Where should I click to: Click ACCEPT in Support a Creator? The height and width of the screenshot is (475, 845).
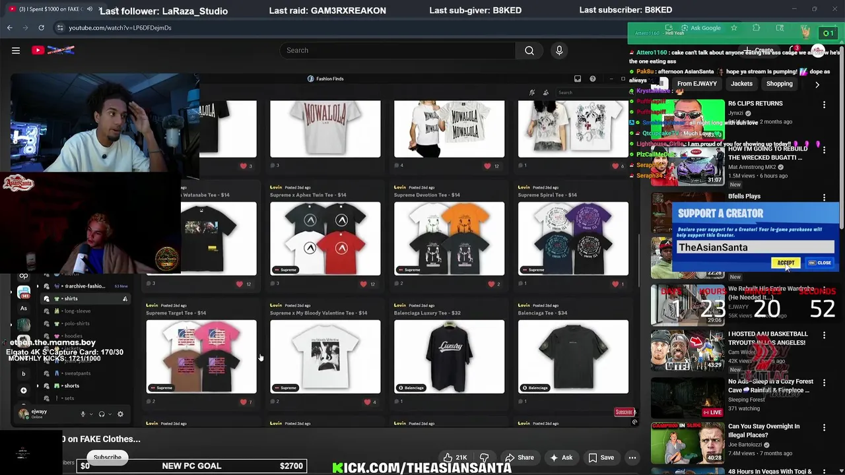tap(786, 263)
